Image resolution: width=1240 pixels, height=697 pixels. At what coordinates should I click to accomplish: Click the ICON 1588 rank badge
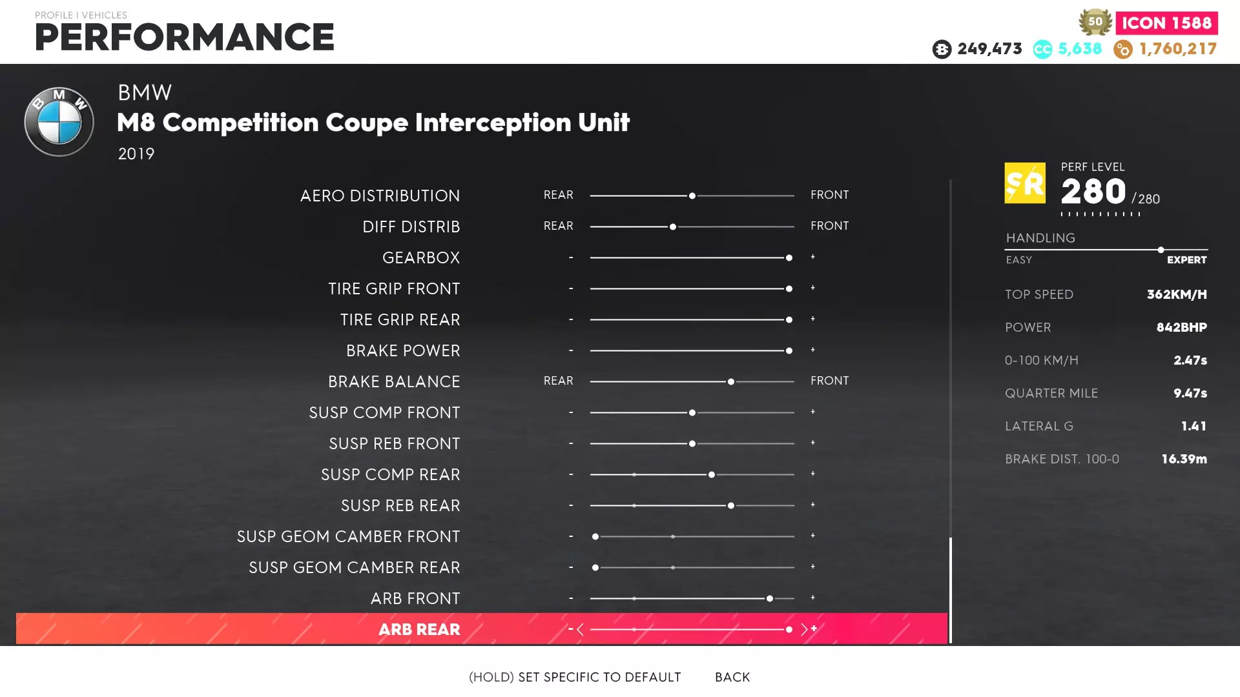(x=1166, y=23)
